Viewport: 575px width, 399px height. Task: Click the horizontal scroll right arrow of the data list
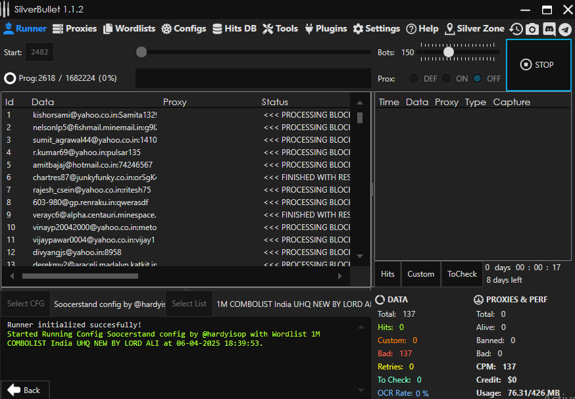click(x=340, y=276)
